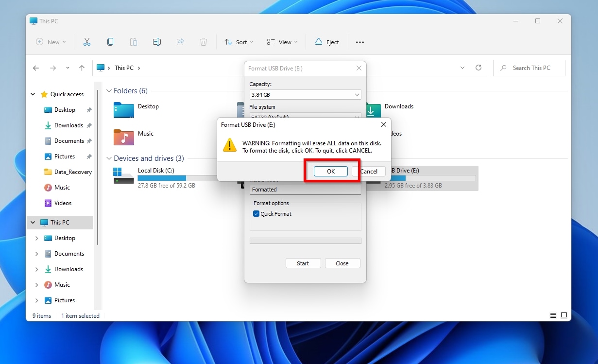Click the Search This PC box

[529, 68]
